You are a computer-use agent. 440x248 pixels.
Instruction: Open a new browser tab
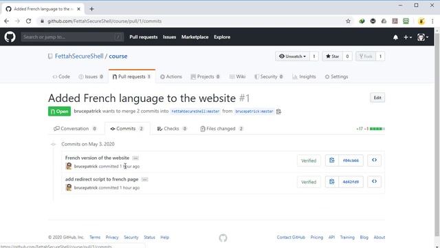[91, 9]
